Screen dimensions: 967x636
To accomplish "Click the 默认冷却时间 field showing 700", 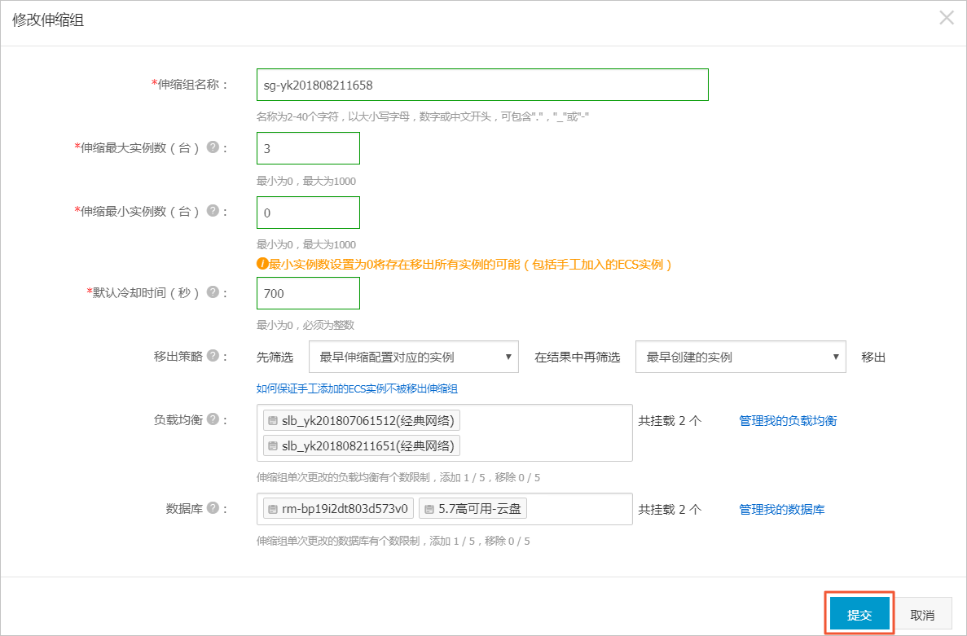I will (x=308, y=293).
